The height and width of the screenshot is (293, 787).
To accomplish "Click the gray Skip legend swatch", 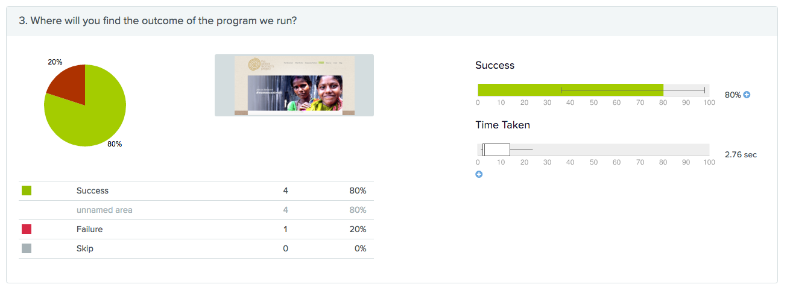I will point(27,248).
